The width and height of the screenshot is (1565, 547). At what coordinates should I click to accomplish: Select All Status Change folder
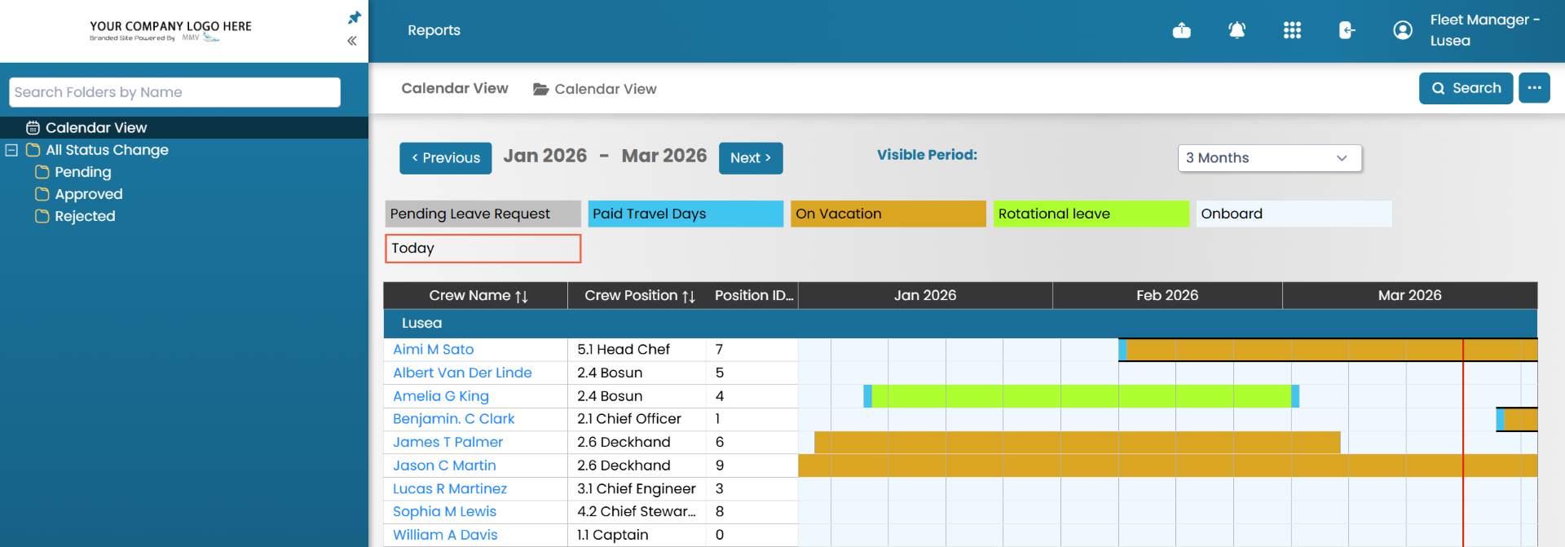point(107,150)
